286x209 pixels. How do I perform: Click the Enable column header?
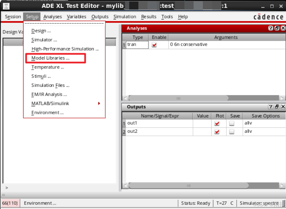coord(159,37)
